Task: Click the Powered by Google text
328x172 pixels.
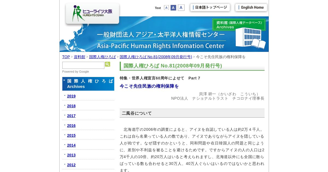Action: click(x=75, y=72)
